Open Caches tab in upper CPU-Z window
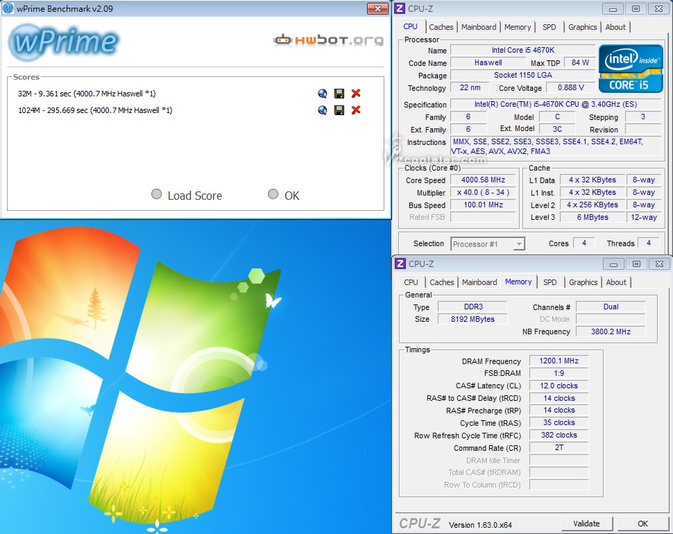This screenshot has width=673, height=534. (x=441, y=27)
